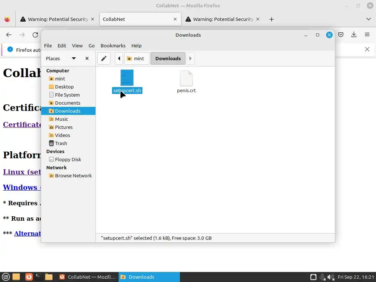This screenshot has height=282, width=376.
Task: Open the Firefox Pocket icon
Action: tap(341, 35)
